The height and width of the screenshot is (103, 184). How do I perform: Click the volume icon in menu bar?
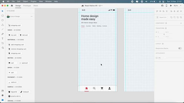pos(146,1)
